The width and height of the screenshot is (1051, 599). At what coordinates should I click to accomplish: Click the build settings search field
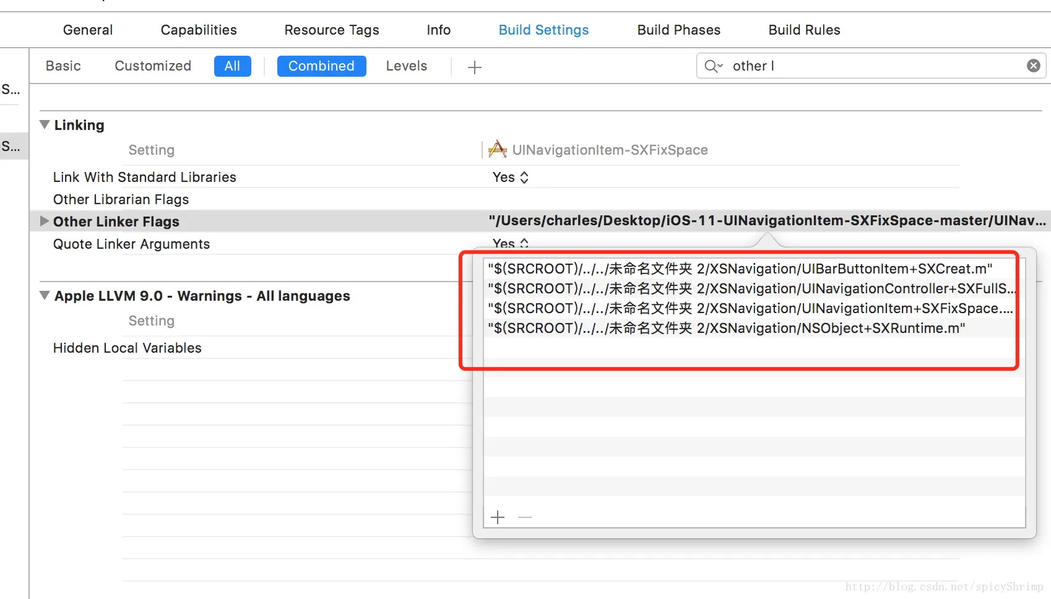click(x=872, y=66)
